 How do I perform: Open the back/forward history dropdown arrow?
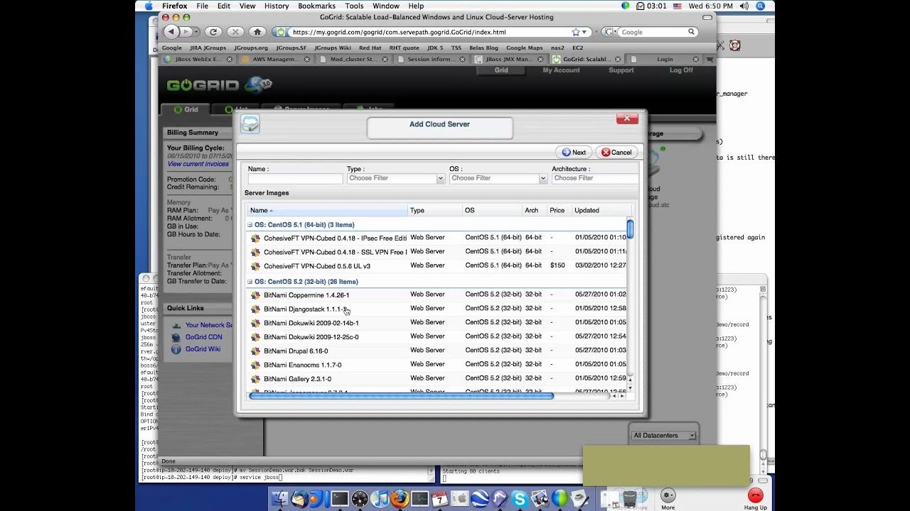[196, 32]
